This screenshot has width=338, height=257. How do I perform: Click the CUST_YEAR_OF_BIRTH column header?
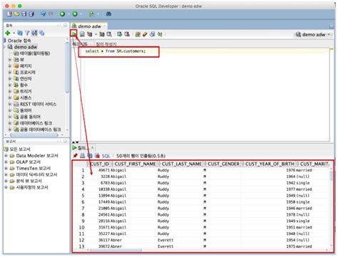pos(270,164)
